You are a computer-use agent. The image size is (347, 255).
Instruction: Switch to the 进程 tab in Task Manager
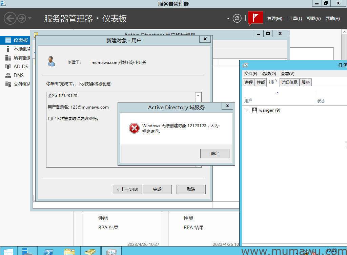tap(248, 82)
